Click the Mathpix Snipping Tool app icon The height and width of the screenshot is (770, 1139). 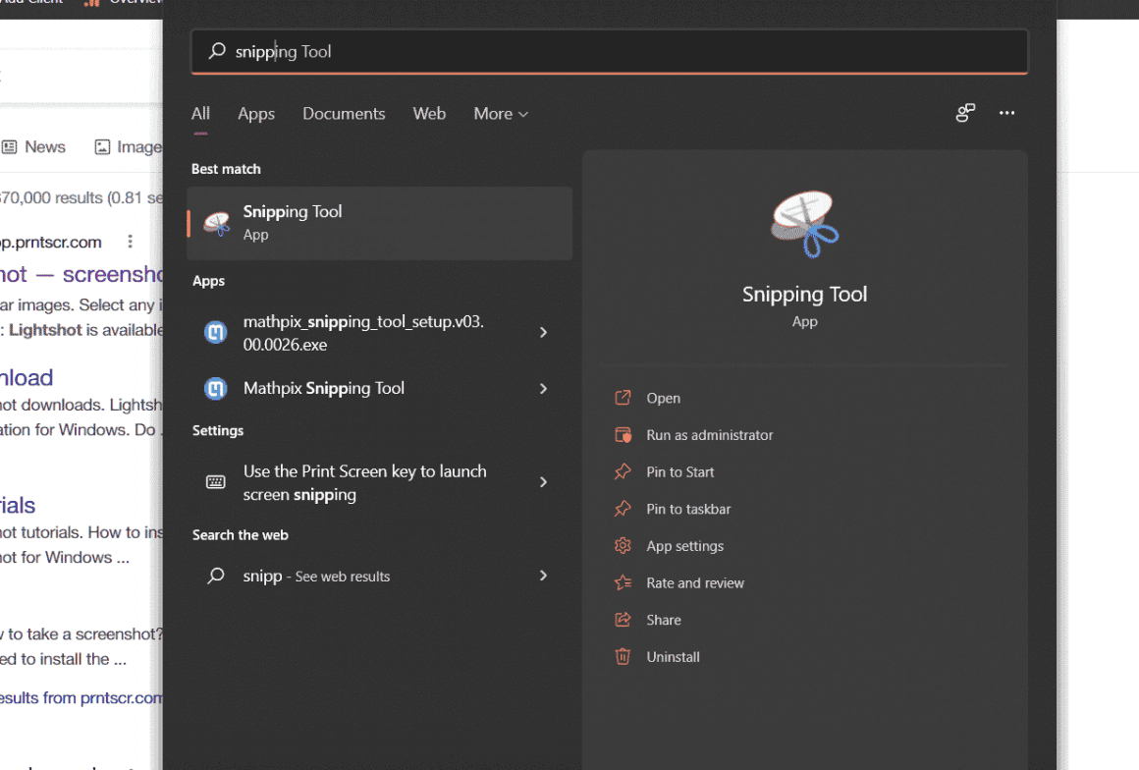pyautogui.click(x=215, y=388)
